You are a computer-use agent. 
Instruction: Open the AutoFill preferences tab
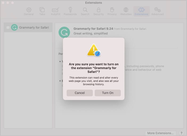pyautogui.click(x=55, y=11)
